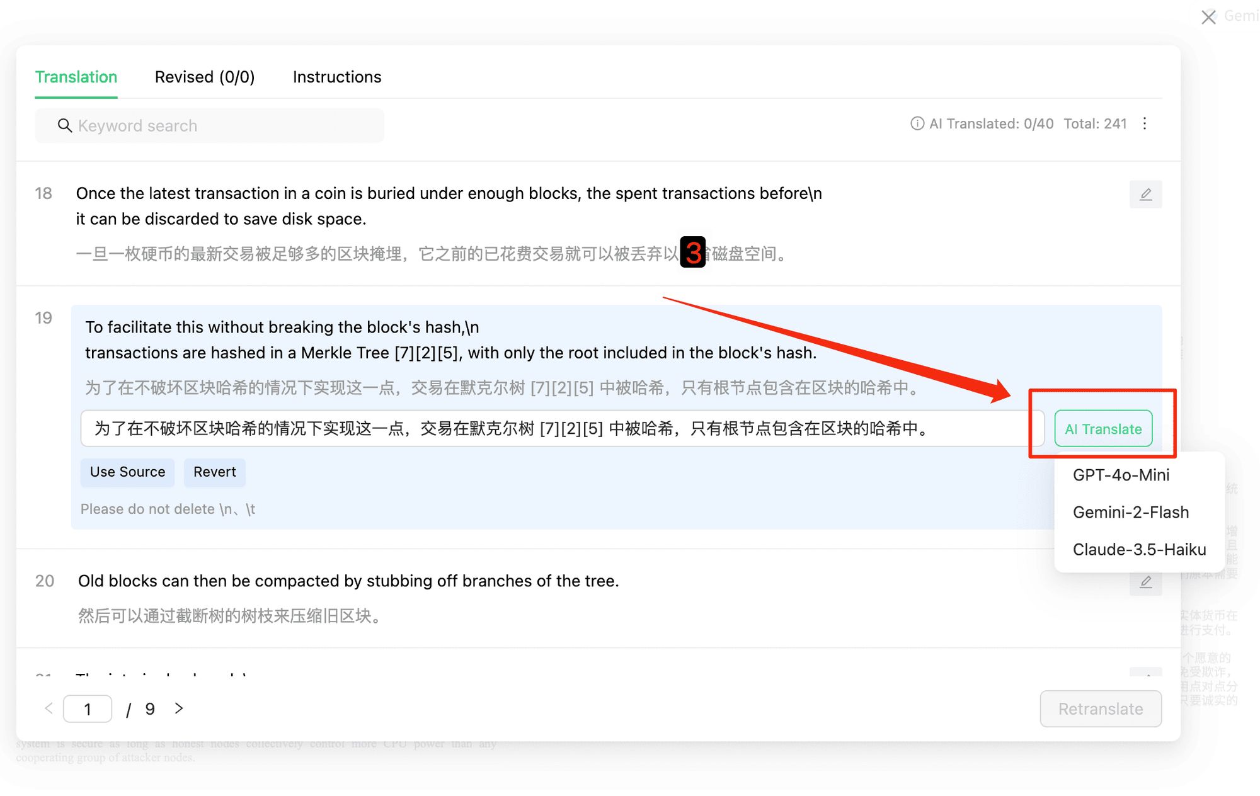Click the search magnifier icon

coord(64,125)
